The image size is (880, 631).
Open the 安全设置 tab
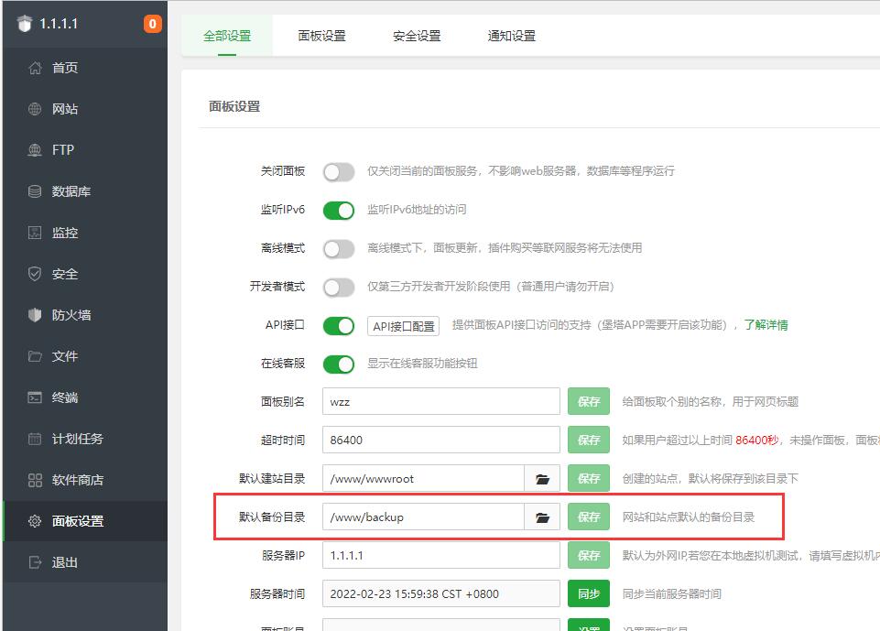(x=417, y=36)
